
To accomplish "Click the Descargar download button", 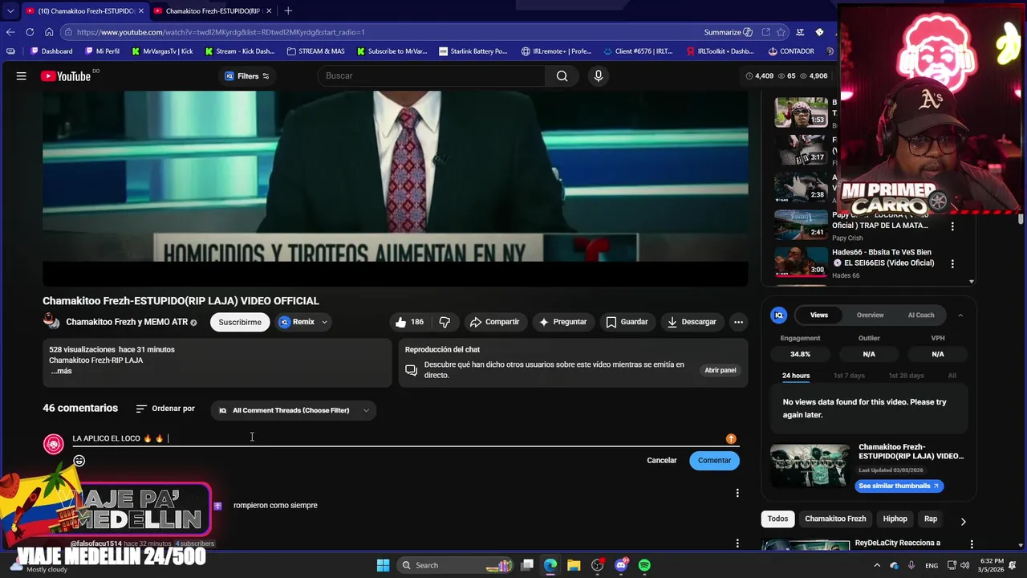I will click(692, 322).
